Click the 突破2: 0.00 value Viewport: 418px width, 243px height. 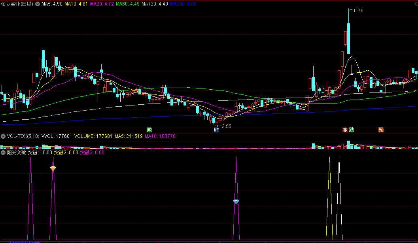pos(66,153)
